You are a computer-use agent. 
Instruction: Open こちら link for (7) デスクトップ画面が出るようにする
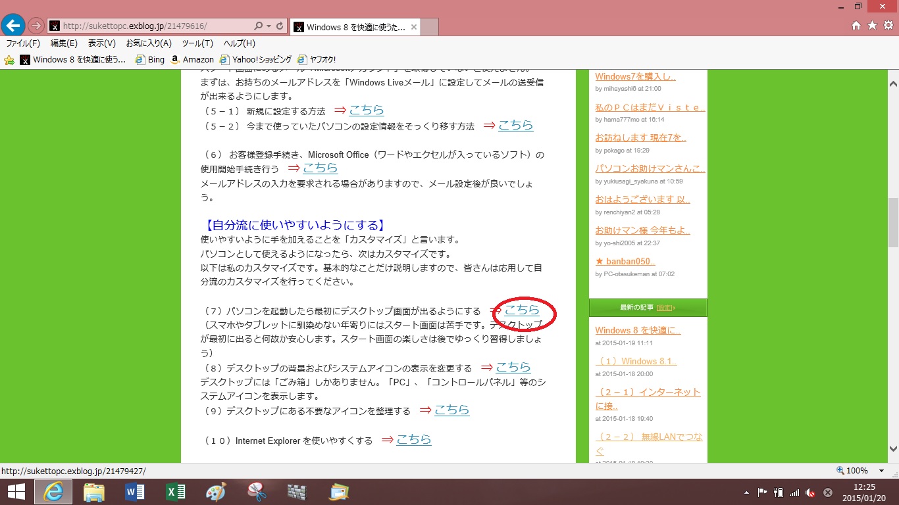[x=522, y=310]
